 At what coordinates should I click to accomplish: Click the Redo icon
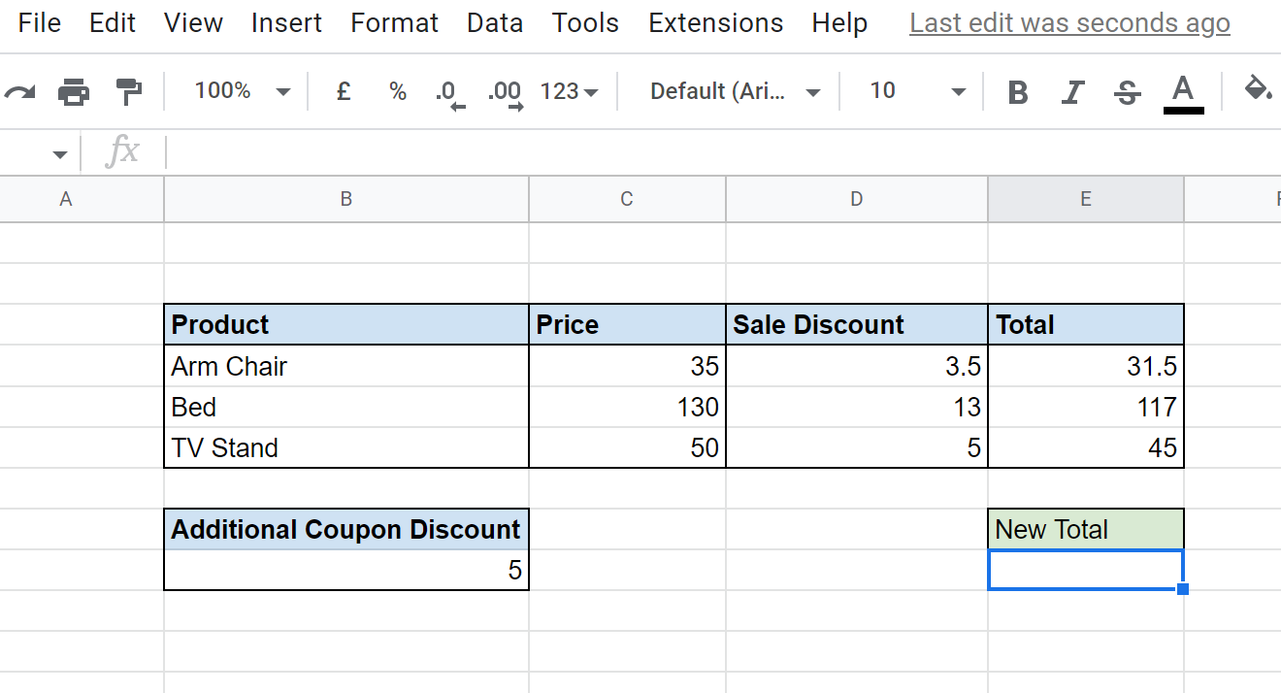point(20,90)
